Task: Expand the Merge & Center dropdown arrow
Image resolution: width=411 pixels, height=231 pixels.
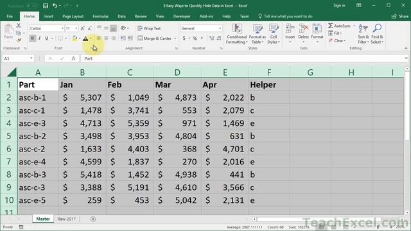Action: [175, 38]
